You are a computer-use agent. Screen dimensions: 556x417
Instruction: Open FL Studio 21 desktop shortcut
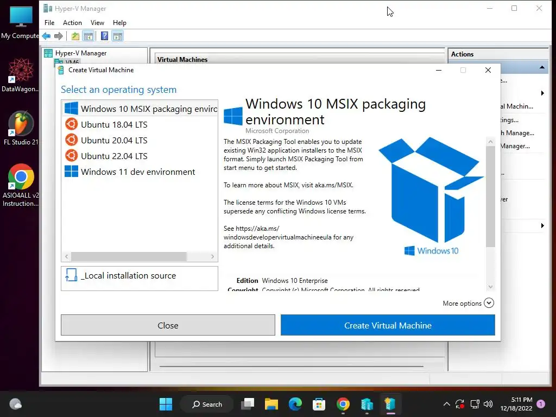click(20, 128)
